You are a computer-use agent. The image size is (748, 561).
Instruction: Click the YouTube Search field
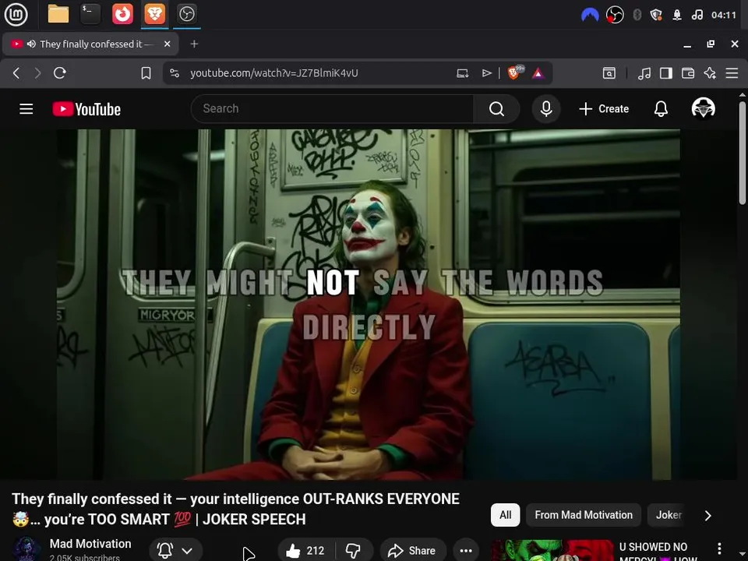tap(333, 109)
